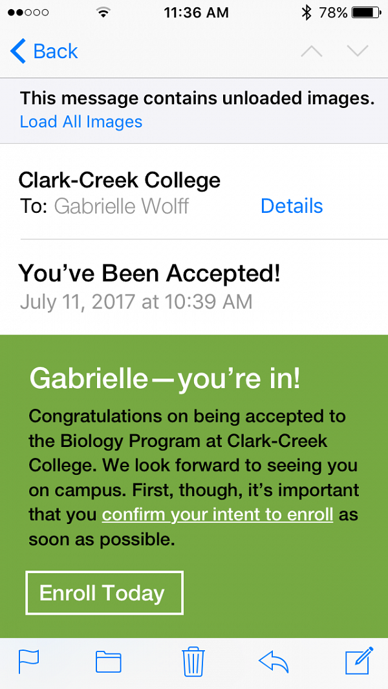Tap the 11:36 AM status bar clock

click(196, 12)
